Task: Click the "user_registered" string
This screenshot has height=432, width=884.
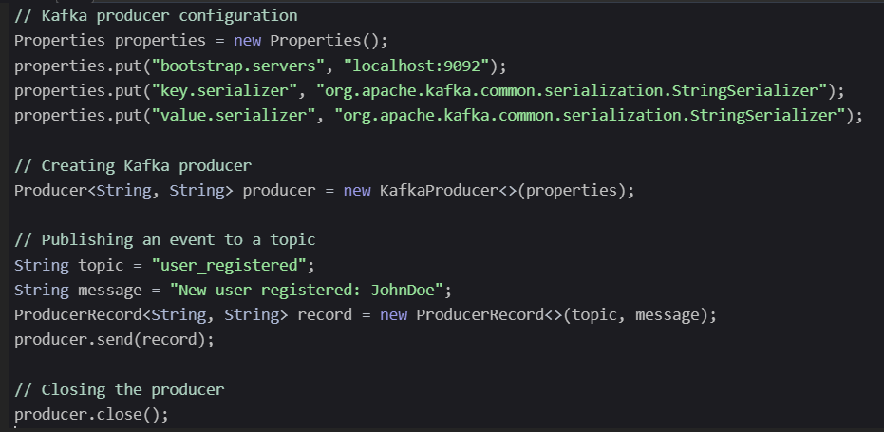Action: pos(229,265)
